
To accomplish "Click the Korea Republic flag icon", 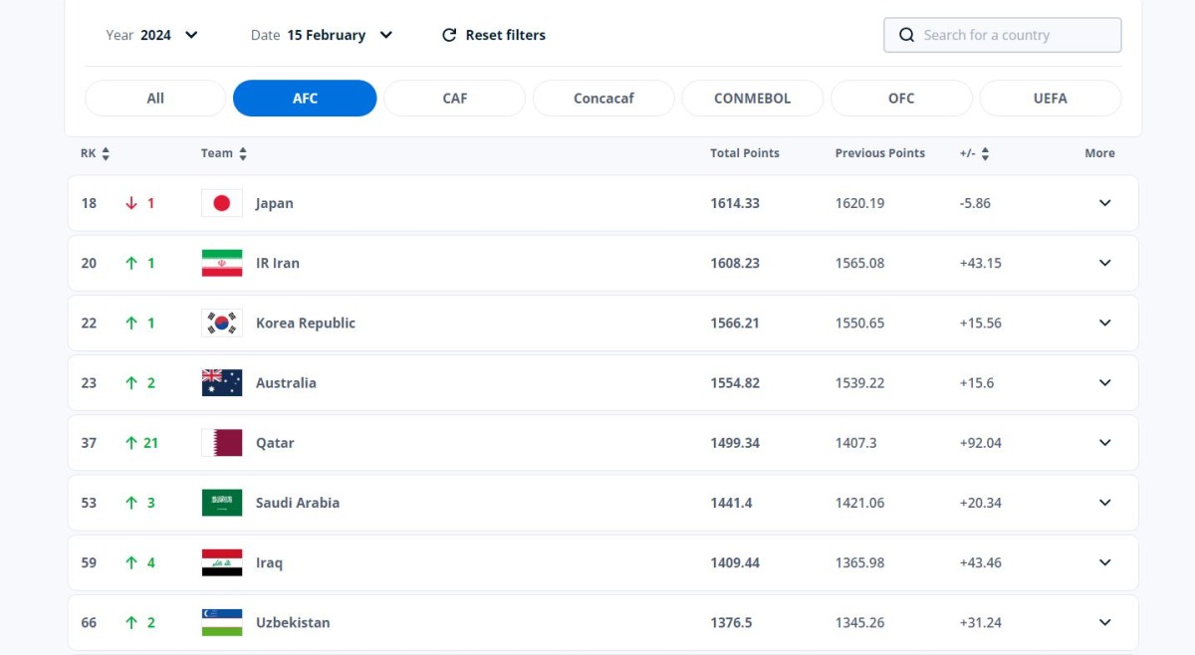I will 221,323.
